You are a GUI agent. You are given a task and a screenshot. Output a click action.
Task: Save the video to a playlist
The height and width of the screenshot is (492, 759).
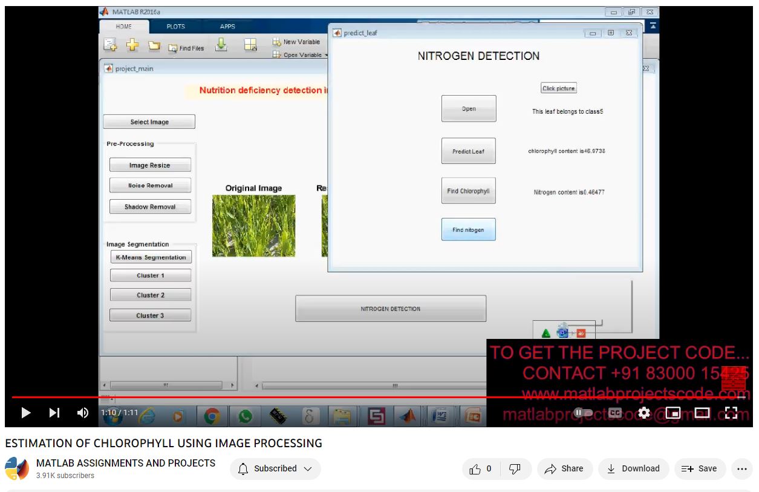point(699,469)
